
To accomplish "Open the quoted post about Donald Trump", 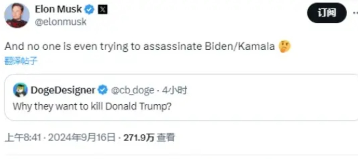I will [x=181, y=97].
